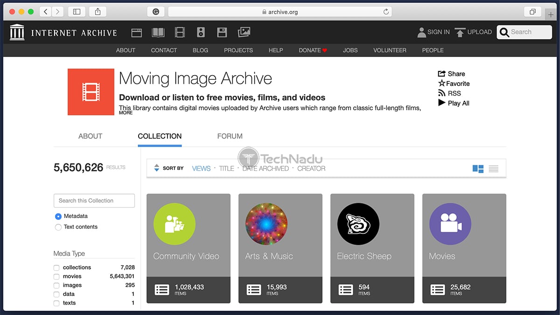Open the JOBS link
The height and width of the screenshot is (315, 560).
[x=350, y=50]
